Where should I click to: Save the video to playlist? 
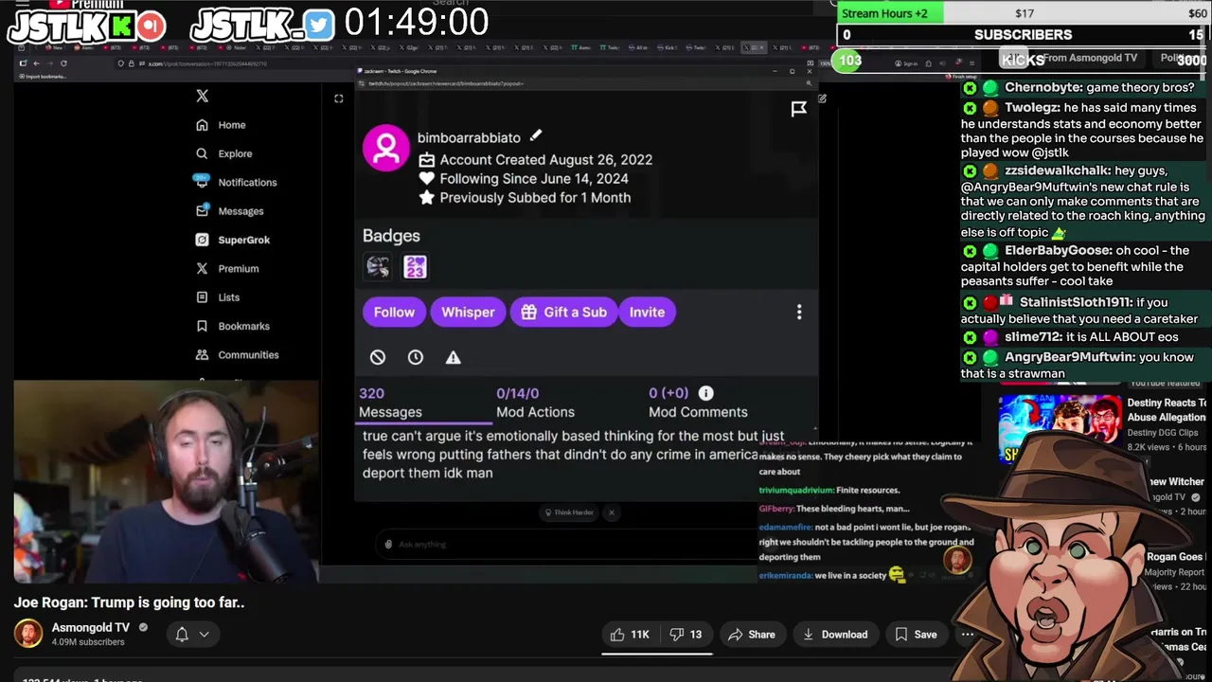tap(917, 635)
